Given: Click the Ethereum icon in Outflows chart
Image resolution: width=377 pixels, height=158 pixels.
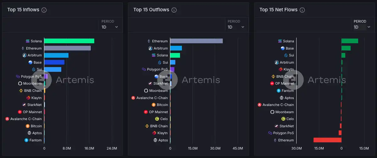Looking at the screenshot, I should tap(149, 41).
